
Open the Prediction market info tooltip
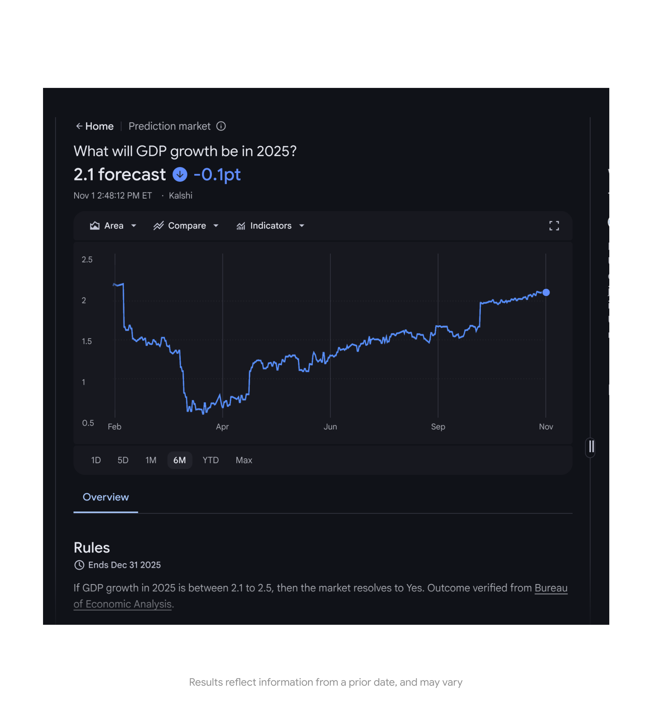click(221, 126)
